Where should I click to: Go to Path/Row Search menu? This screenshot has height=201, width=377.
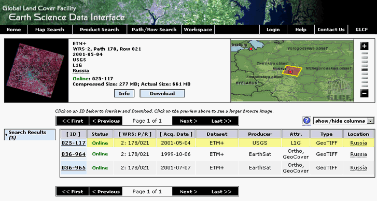coord(154,30)
